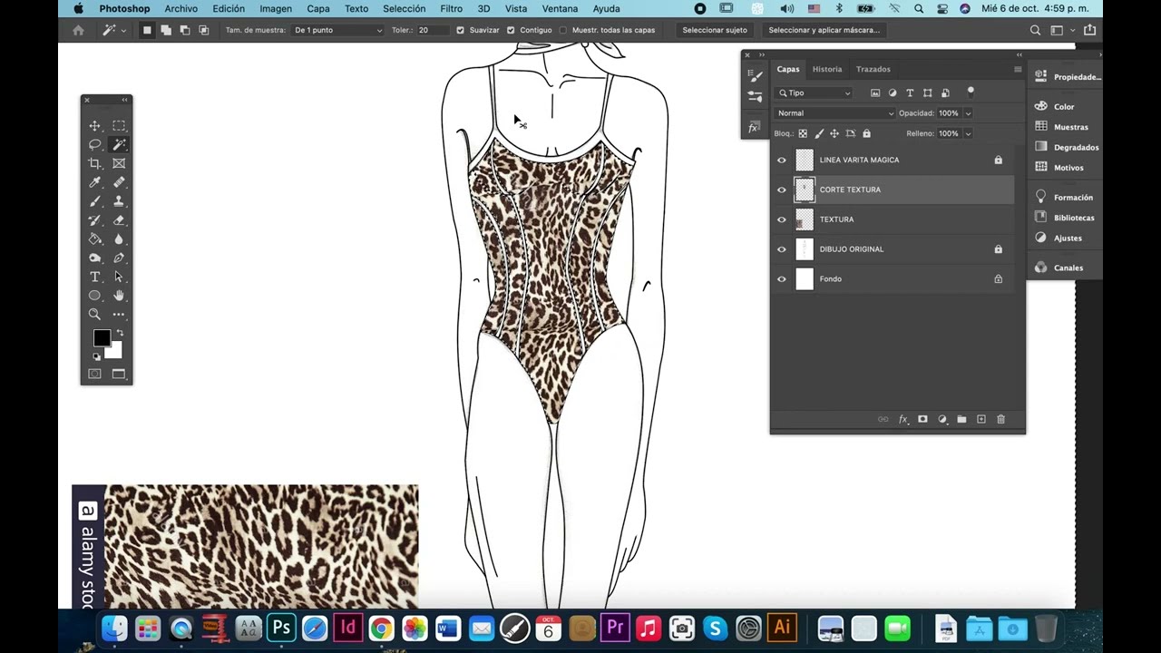Toggle the Contiguo checkbox
1161x653 pixels.
[x=511, y=30]
